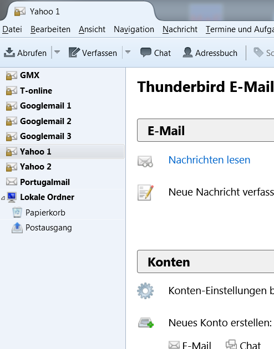274x349 pixels.
Task: Open the Verfassen dropdown arrow
Action: pos(128,52)
